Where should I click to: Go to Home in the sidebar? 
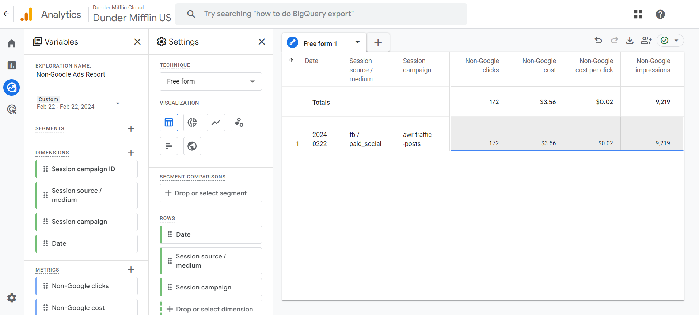(x=12, y=43)
